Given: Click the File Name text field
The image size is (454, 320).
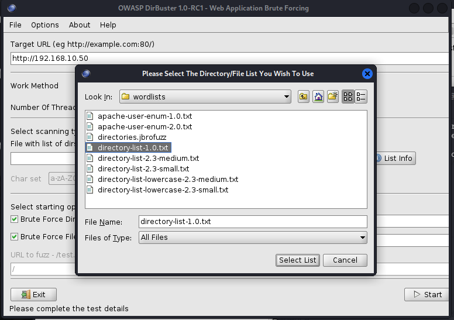Looking at the screenshot, I should [253, 222].
